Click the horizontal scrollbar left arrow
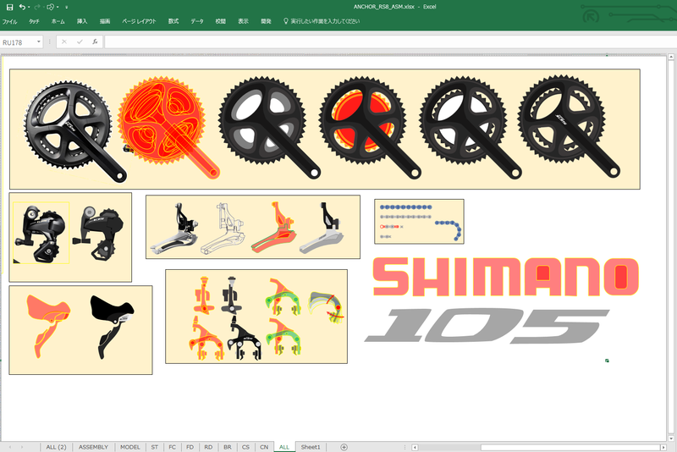This screenshot has width=677, height=452. 415,447
